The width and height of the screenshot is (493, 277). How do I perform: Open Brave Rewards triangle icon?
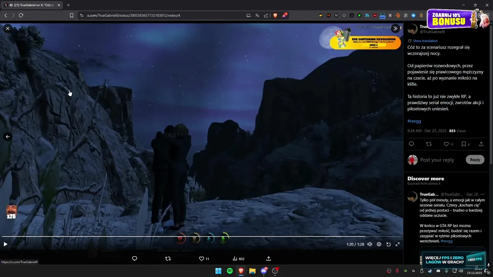[284, 15]
